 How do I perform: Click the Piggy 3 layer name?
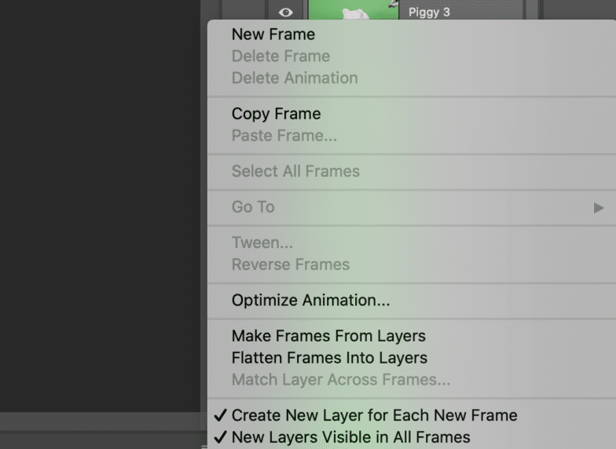(429, 12)
